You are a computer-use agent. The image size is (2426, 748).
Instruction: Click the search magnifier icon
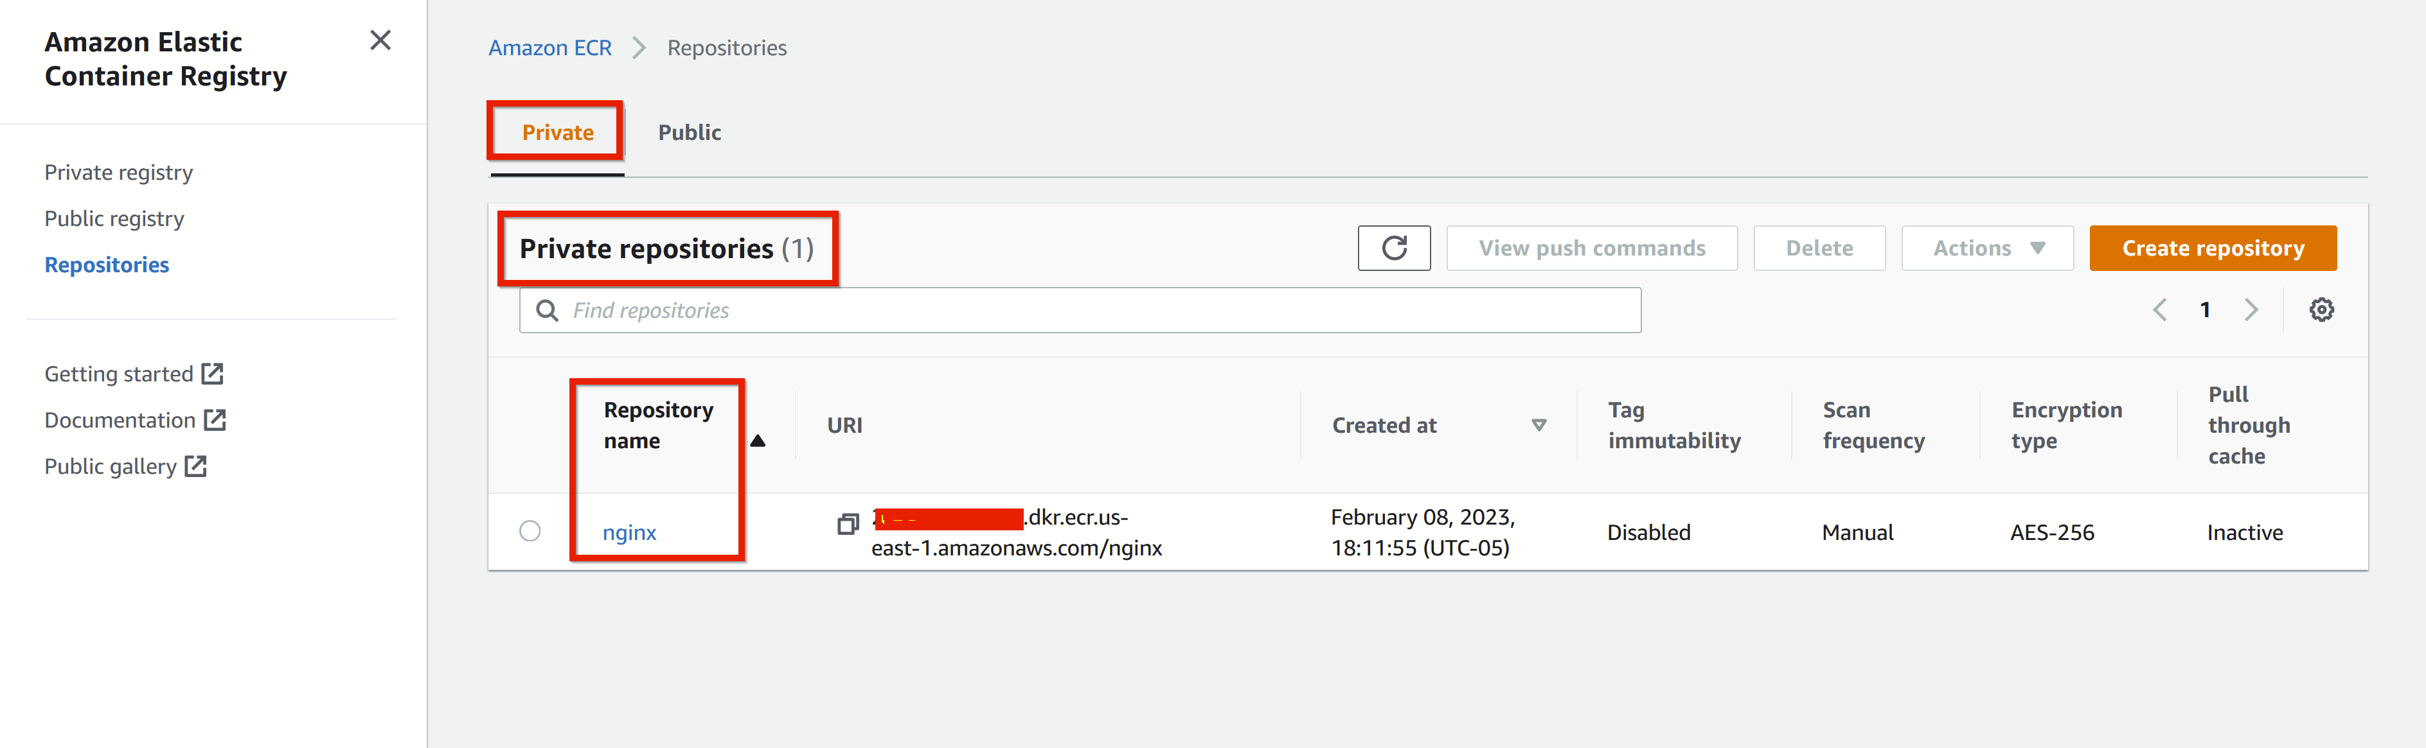coord(547,311)
